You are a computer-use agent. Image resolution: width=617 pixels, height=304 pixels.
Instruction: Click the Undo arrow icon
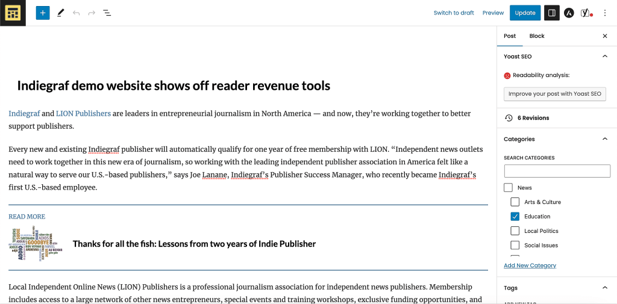click(x=76, y=13)
